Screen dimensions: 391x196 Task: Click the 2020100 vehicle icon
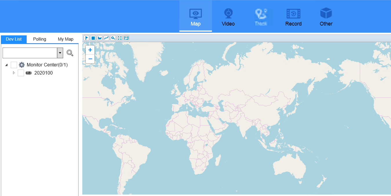click(29, 73)
